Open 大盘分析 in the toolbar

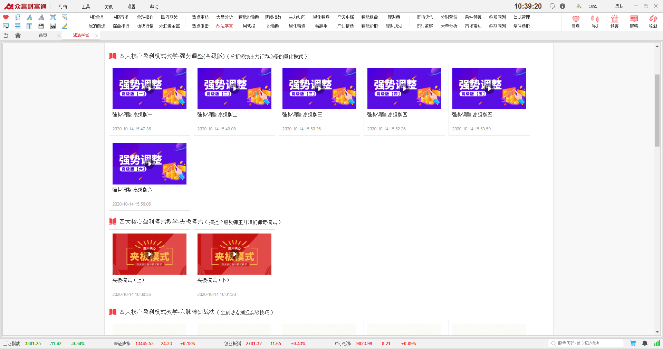pos(224,17)
